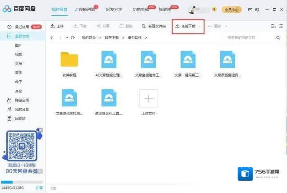287x193 pixels.
Task: Open settings gear icon in title bar
Action: [x=257, y=9]
